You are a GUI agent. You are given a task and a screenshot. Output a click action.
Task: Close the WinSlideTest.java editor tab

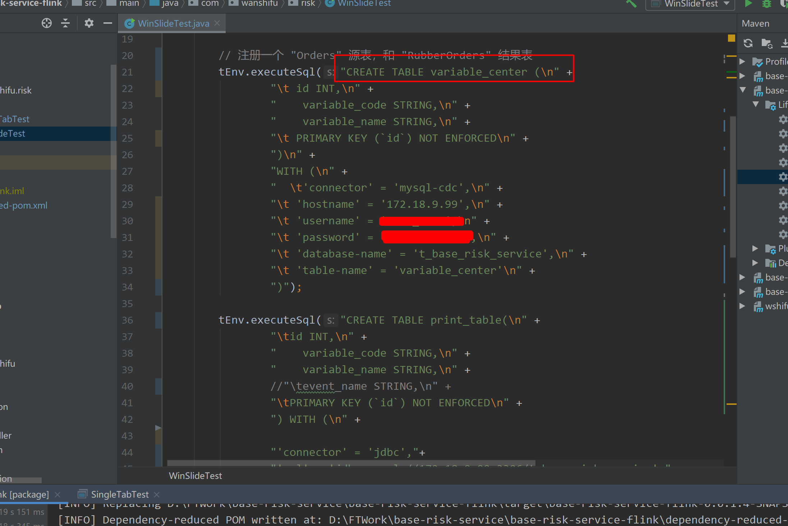pyautogui.click(x=217, y=23)
